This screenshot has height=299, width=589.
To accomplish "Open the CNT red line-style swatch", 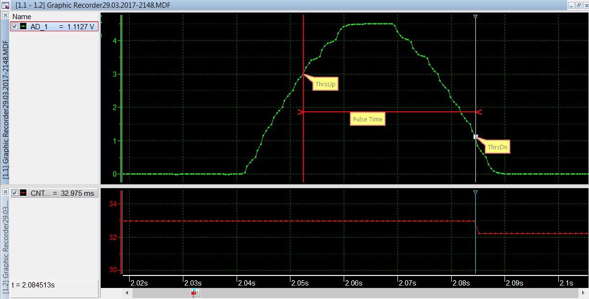I will point(23,193).
